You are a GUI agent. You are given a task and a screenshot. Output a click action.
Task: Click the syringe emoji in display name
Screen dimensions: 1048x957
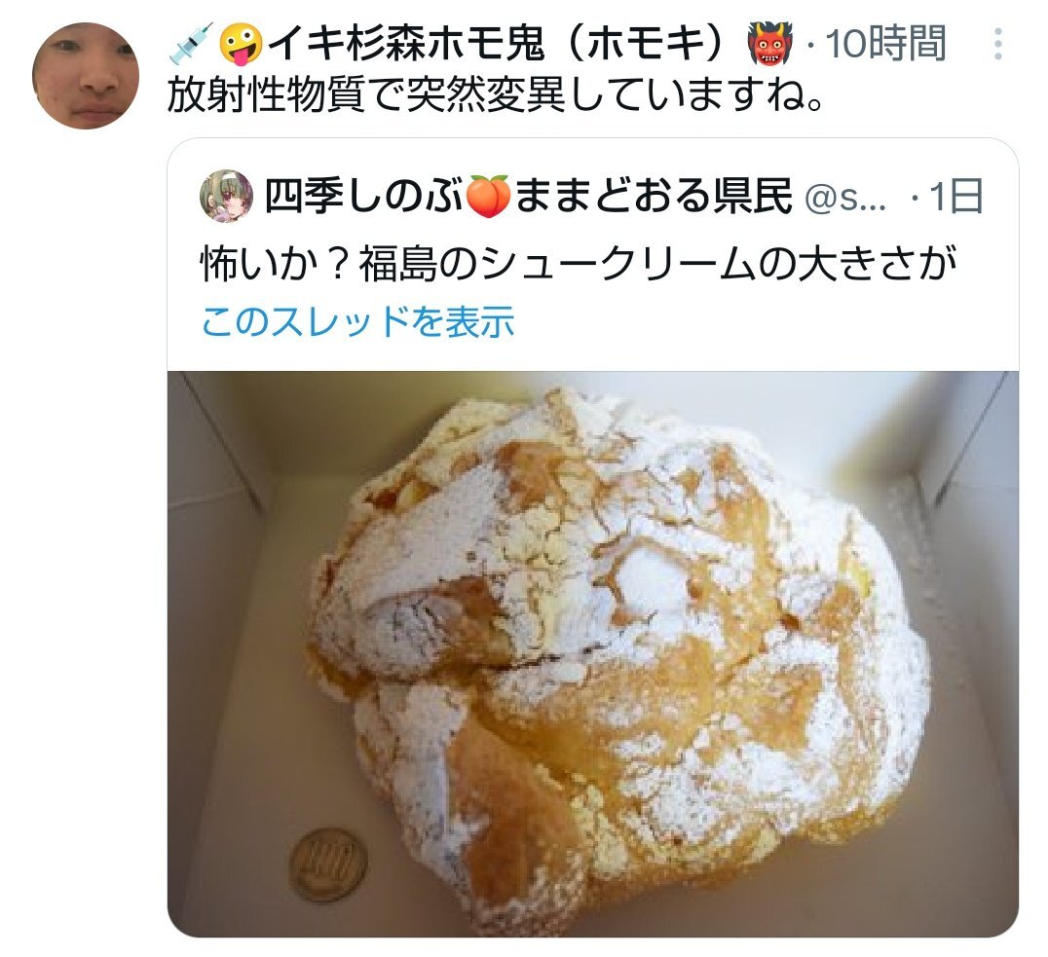(191, 43)
